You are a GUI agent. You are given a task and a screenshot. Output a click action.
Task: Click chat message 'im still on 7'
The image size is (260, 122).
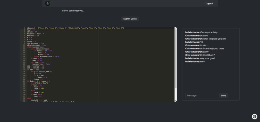[x=209, y=55]
